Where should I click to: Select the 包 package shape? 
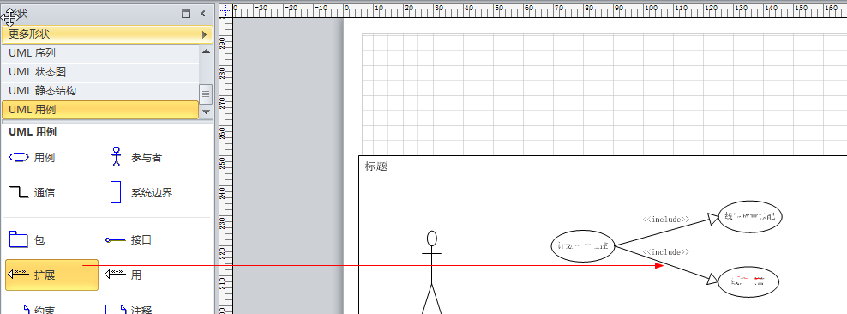(x=27, y=240)
